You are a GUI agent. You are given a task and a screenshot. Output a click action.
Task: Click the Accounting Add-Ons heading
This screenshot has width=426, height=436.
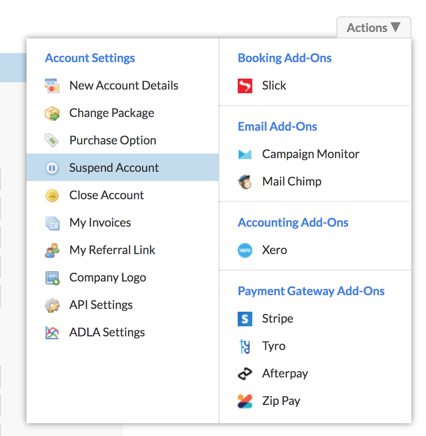point(293,223)
